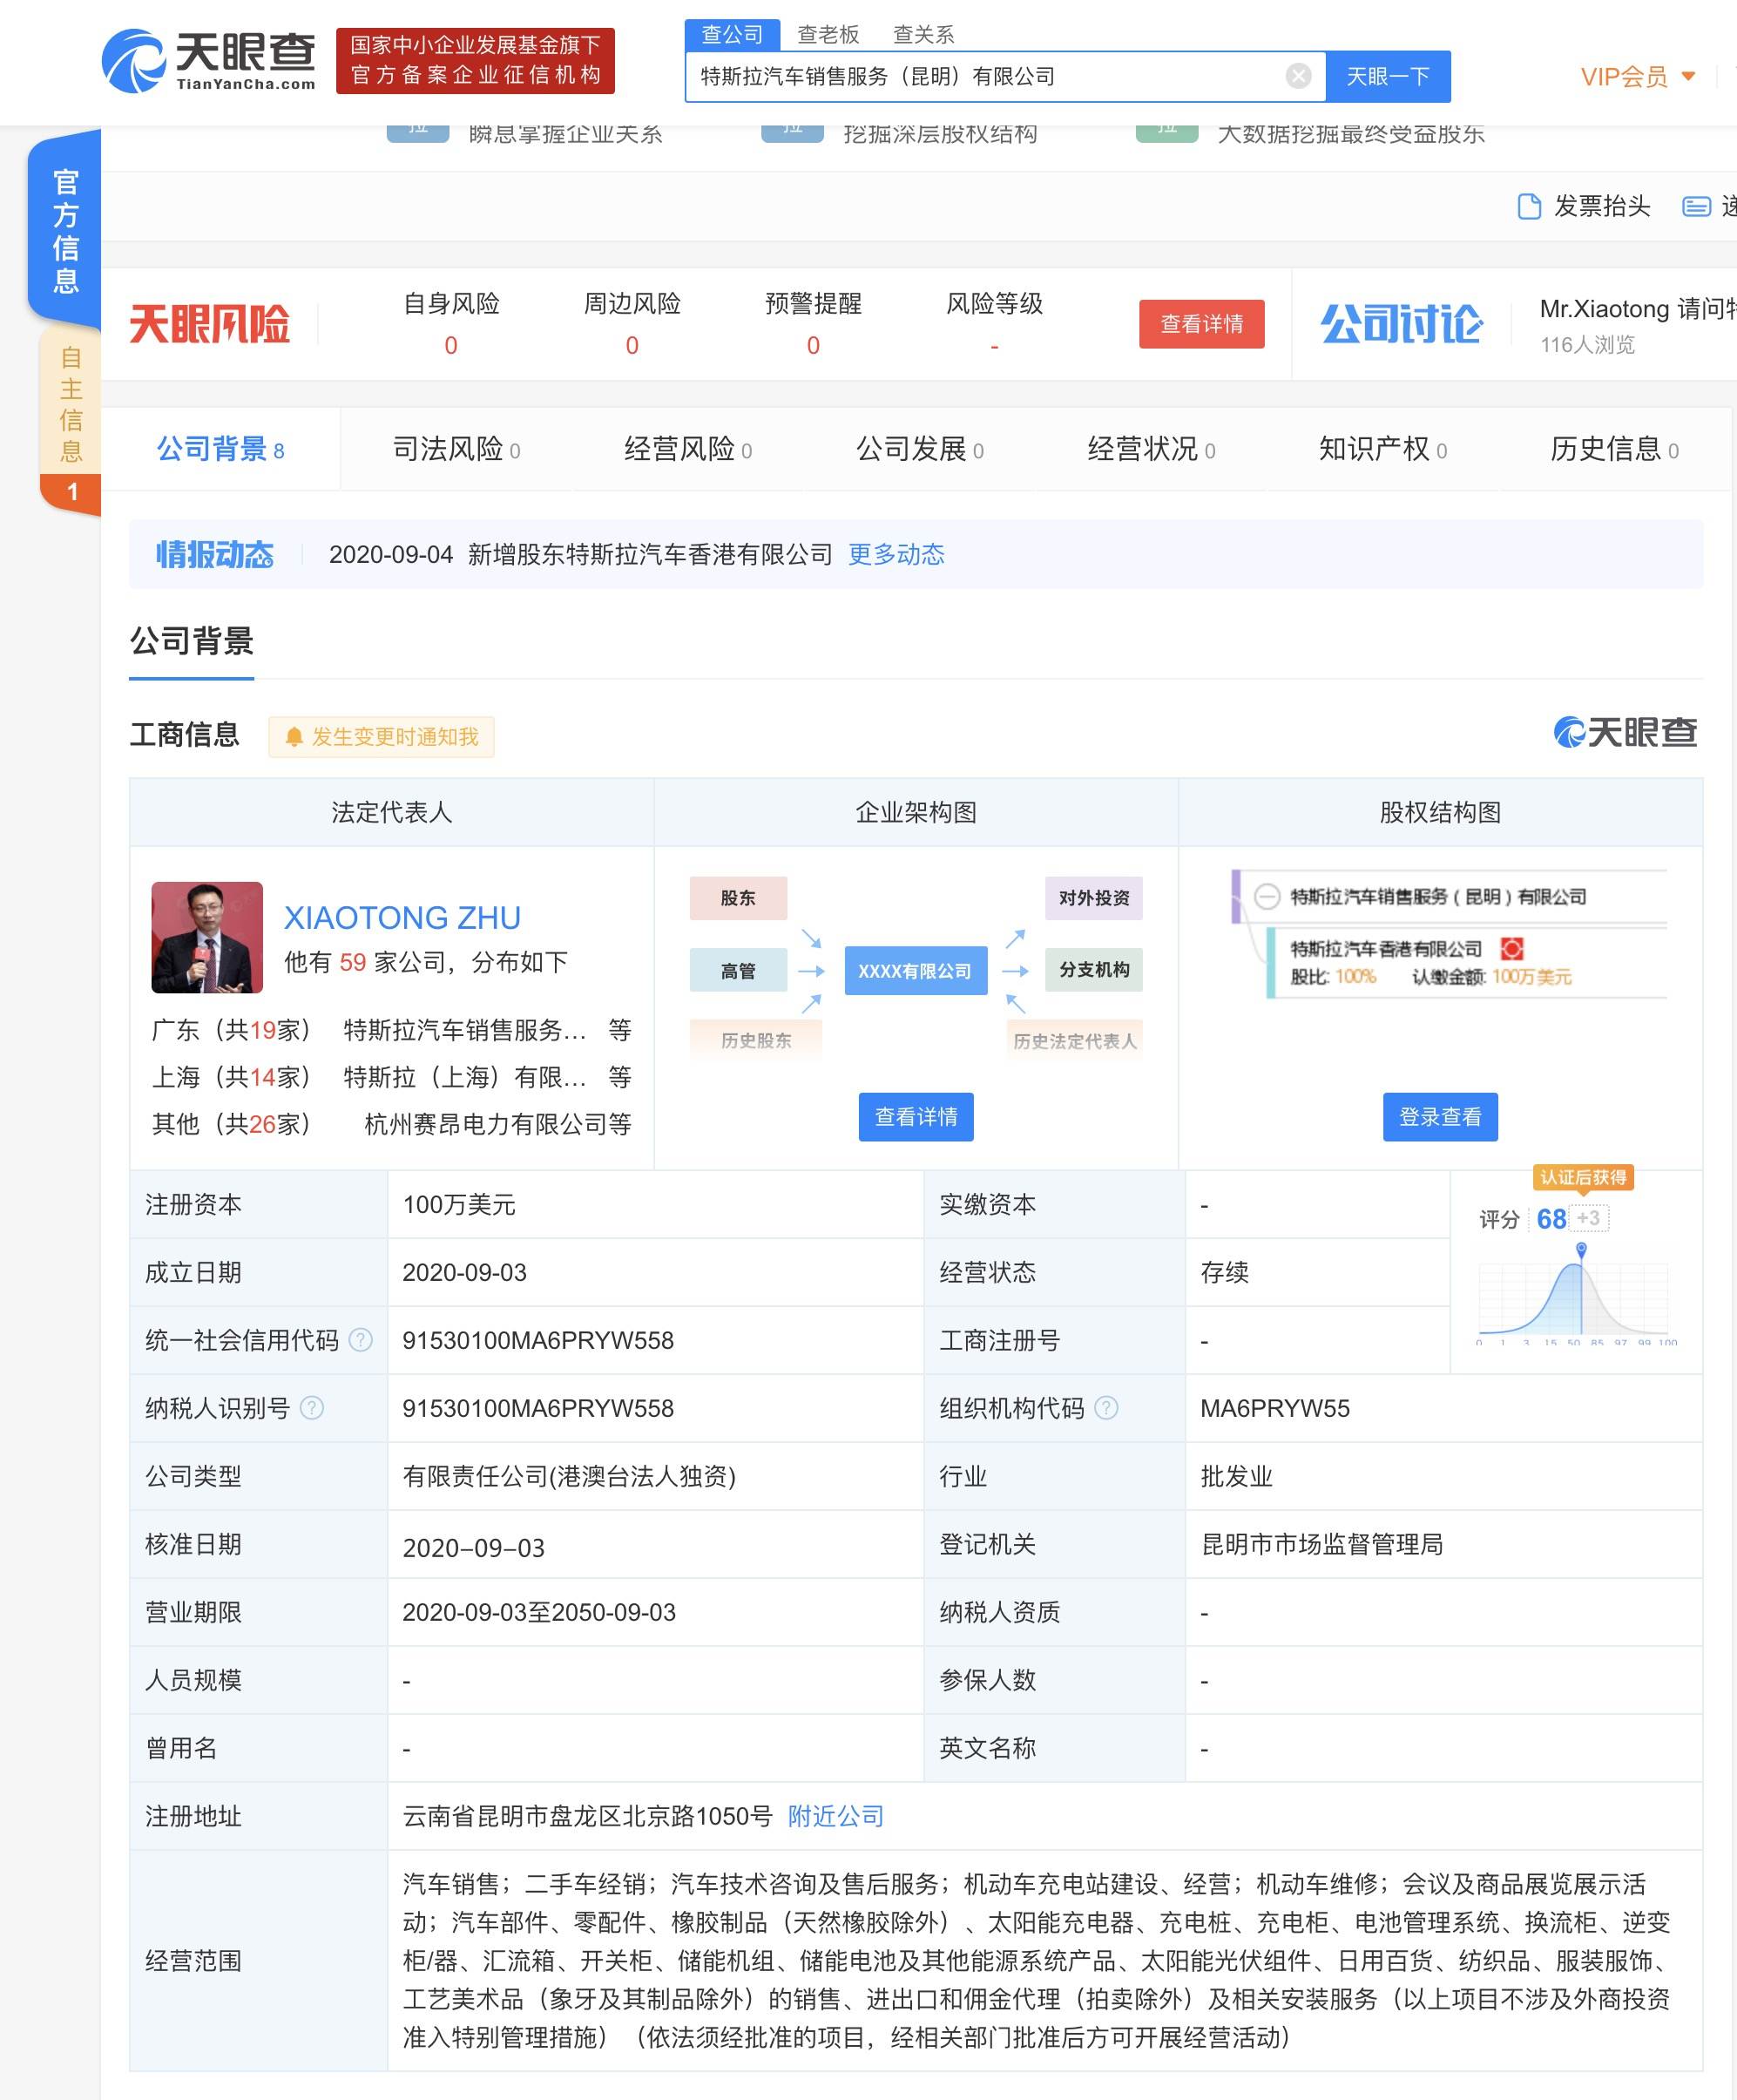Click help icon beside 纳税人识别号
1737x2100 pixels.
click(312, 1408)
